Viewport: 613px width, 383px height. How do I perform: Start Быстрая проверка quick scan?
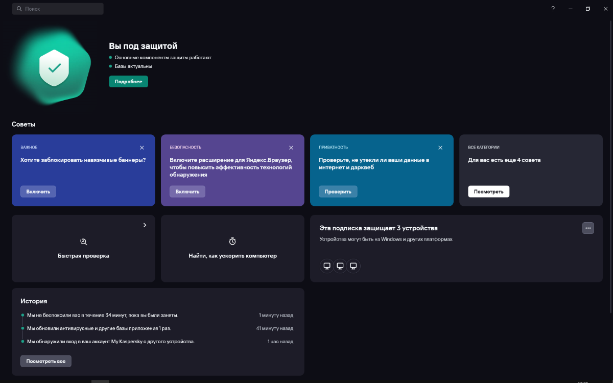pos(83,249)
